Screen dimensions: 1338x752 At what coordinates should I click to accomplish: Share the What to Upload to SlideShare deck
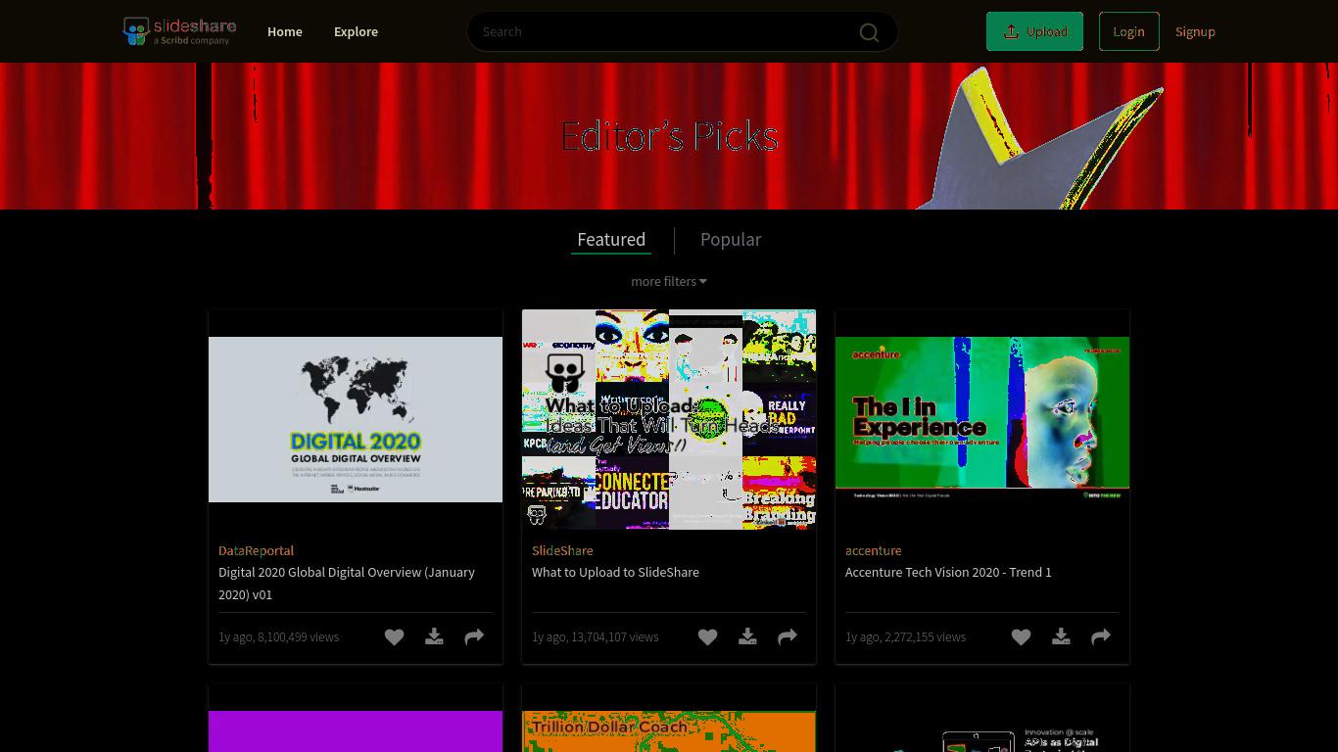[x=788, y=637]
